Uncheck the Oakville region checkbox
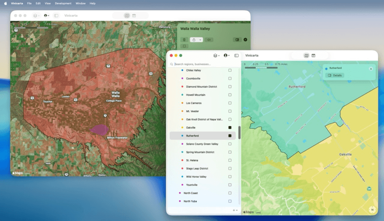This screenshot has width=384, height=221. (230, 127)
